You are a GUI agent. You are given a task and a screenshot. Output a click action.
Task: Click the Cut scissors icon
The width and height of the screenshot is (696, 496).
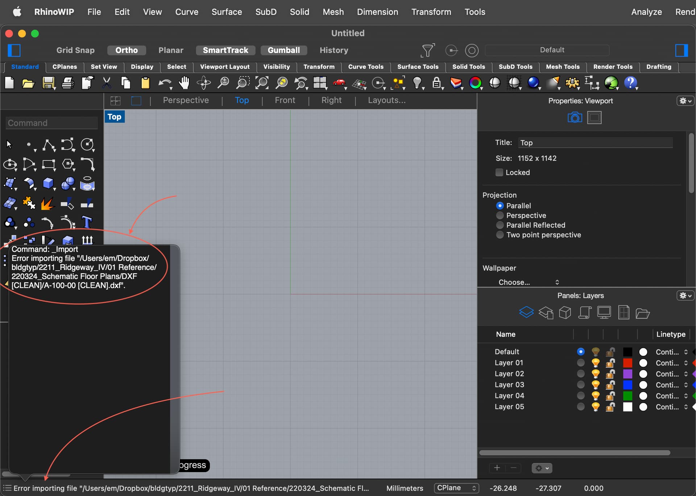[107, 83]
